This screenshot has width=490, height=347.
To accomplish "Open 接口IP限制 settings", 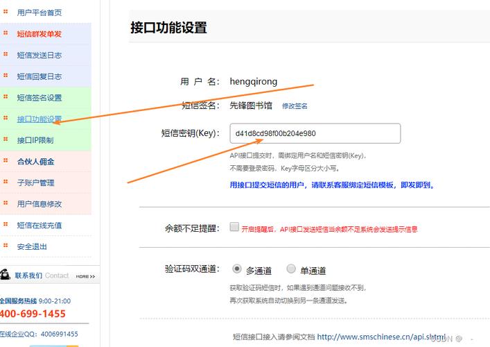I will 35,140.
